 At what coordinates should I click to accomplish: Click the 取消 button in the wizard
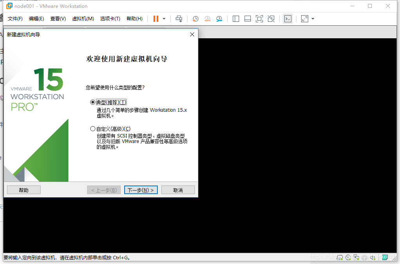pos(178,190)
